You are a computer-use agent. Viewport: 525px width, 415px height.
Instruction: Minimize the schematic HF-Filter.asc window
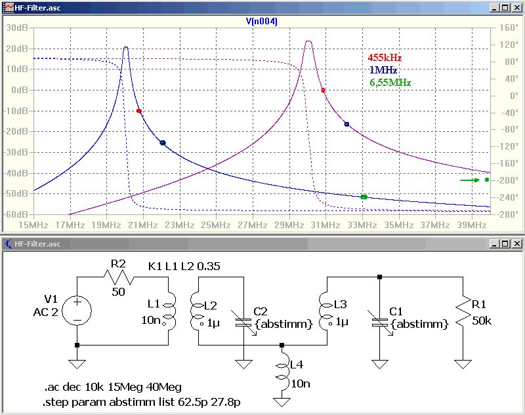point(495,244)
